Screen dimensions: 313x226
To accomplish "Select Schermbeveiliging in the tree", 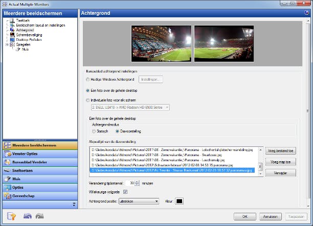I will tap(29, 35).
